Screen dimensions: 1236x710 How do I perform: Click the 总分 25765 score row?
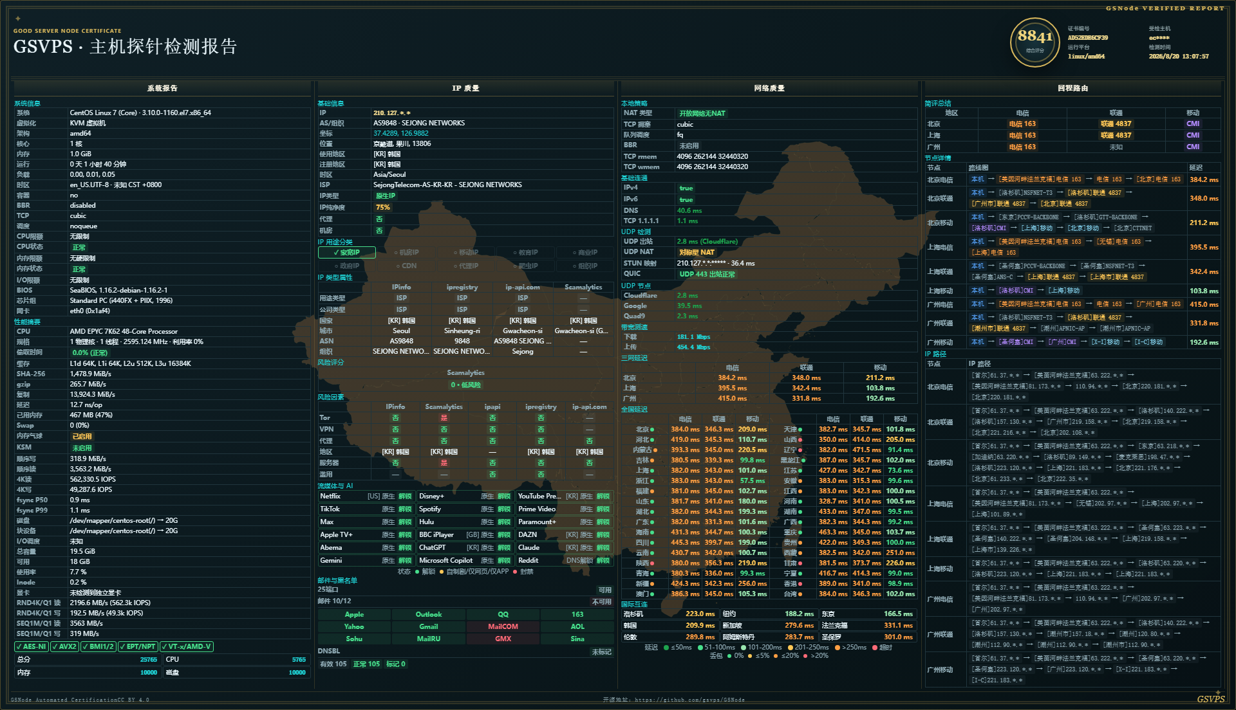[87, 660]
